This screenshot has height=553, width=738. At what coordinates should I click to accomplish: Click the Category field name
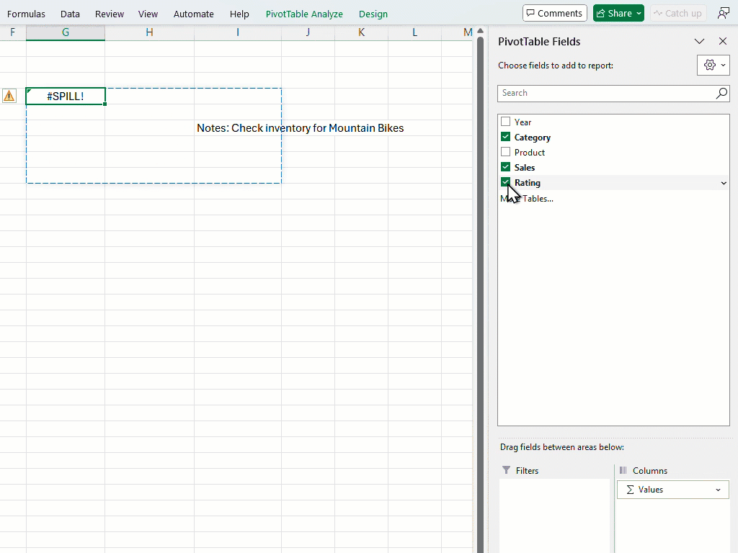(533, 138)
